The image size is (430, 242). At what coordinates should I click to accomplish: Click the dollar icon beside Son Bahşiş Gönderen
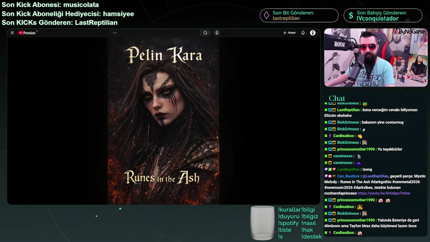[x=351, y=15]
